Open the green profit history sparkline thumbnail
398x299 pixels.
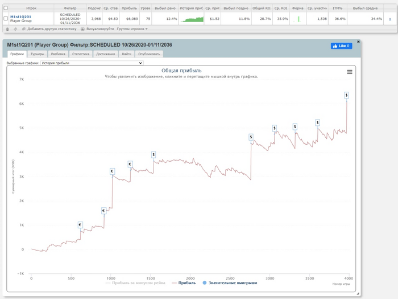192,19
